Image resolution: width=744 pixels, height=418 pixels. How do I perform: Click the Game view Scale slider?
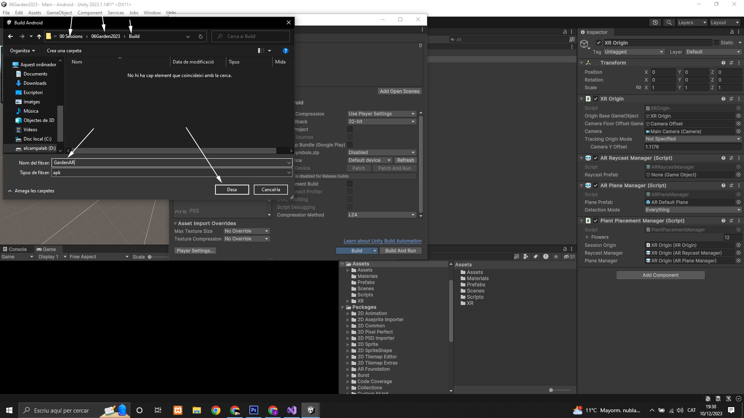tap(150, 257)
